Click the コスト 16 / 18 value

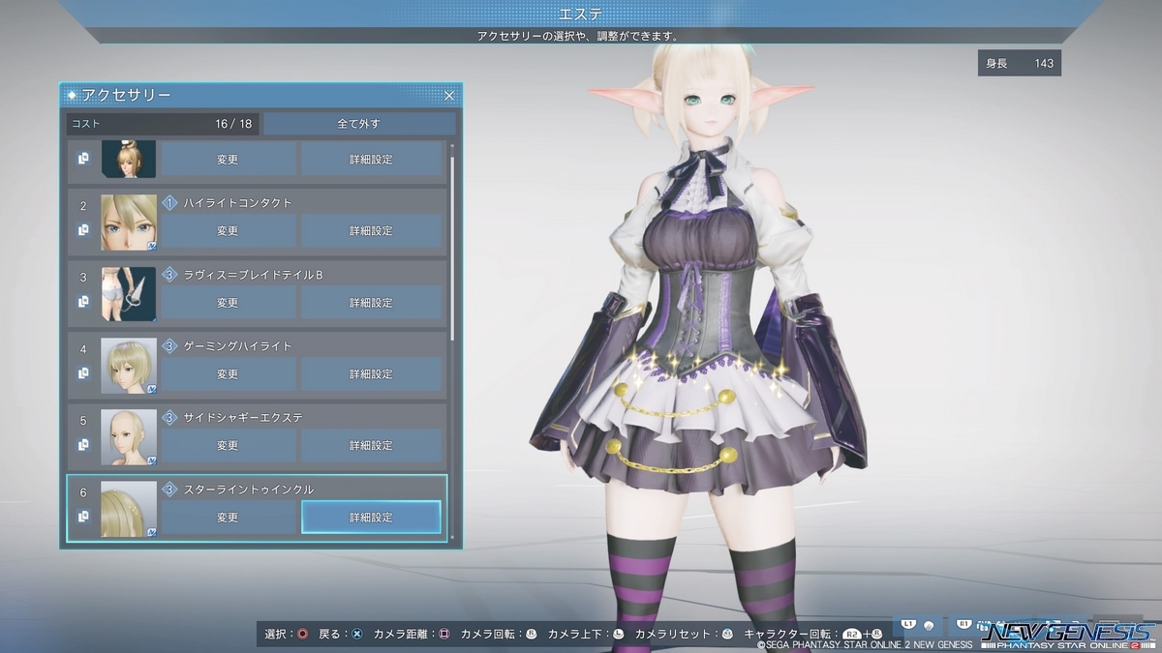(x=233, y=124)
